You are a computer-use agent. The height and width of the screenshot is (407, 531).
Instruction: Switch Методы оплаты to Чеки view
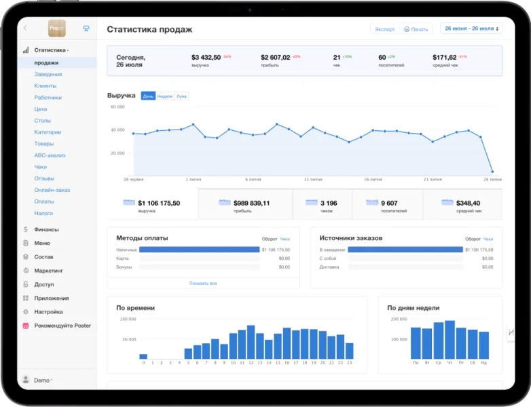(285, 239)
